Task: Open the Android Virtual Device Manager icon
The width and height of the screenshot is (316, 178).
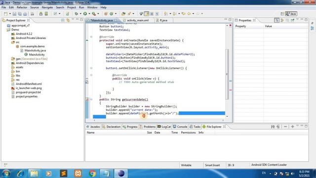Action: (46, 14)
